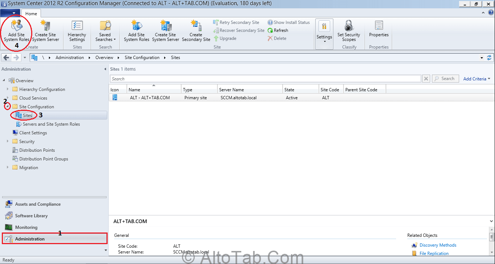Click the Refresh ribbon command
Image resolution: width=495 pixels, height=264 pixels.
278,30
